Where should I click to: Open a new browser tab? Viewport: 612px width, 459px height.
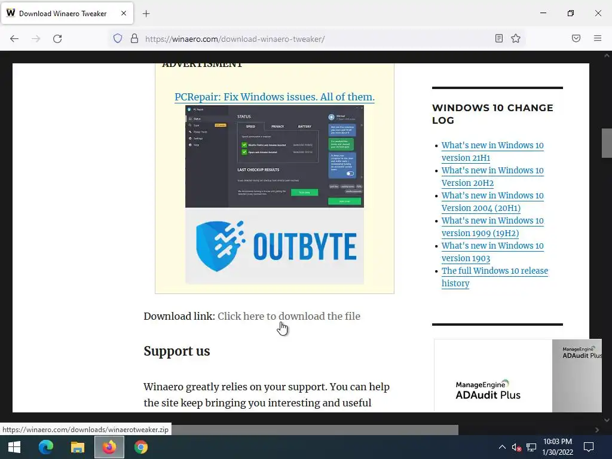(x=146, y=14)
